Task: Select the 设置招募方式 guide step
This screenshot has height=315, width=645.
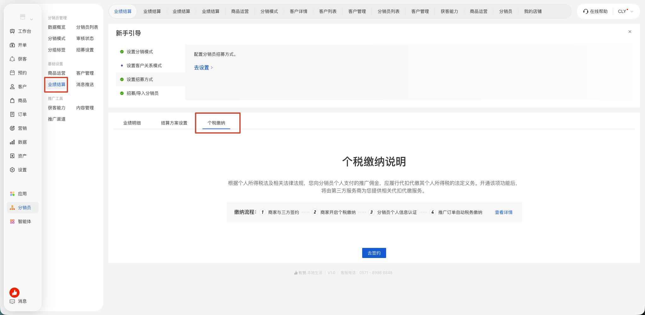Action: (151, 79)
